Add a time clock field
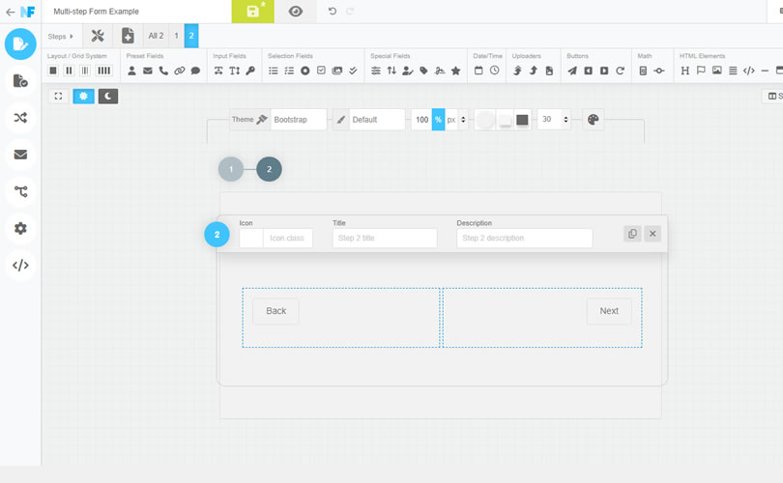783x483 pixels. (494, 71)
